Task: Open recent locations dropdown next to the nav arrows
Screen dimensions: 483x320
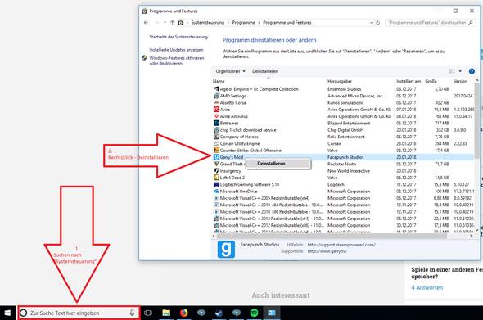Action: 165,22
